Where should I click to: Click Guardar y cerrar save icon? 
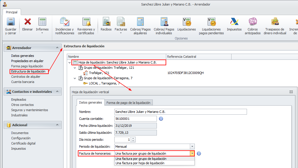(x=10, y=21)
